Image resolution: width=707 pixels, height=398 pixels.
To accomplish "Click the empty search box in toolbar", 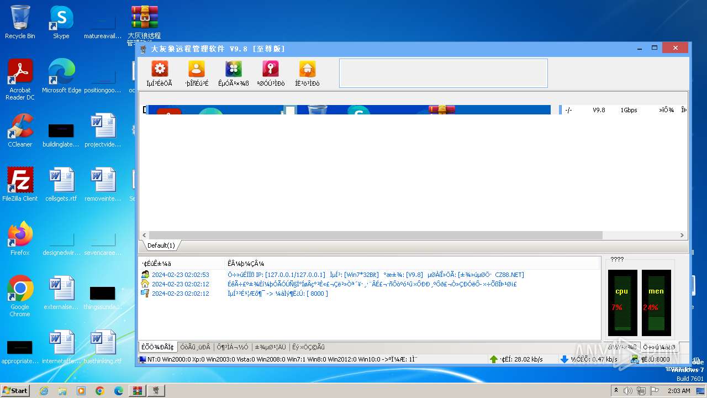I will [443, 74].
